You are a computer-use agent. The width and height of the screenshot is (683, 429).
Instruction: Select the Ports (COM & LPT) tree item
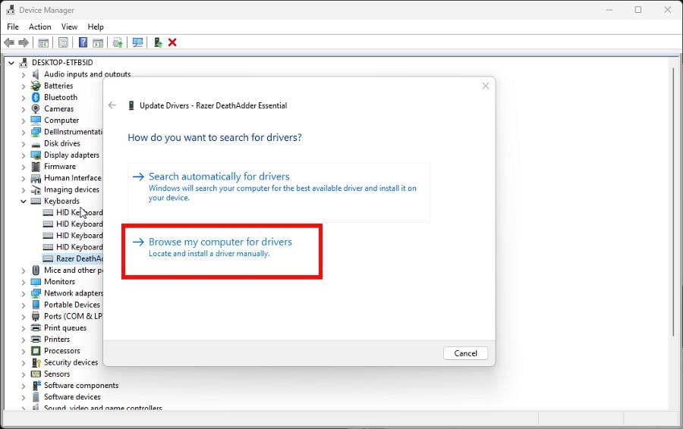click(x=73, y=316)
